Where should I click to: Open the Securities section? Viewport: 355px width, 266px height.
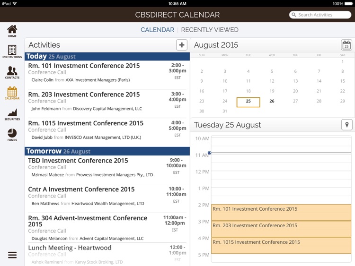[x=12, y=114]
